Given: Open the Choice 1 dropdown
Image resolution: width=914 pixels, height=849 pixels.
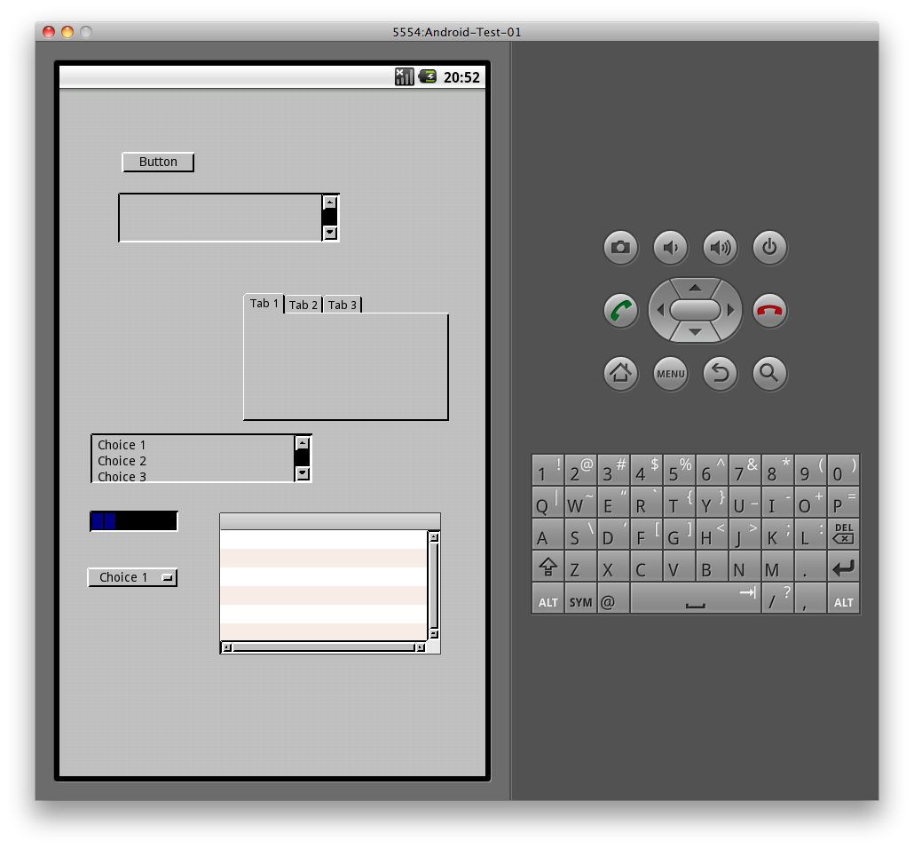Looking at the screenshot, I should point(132,577).
